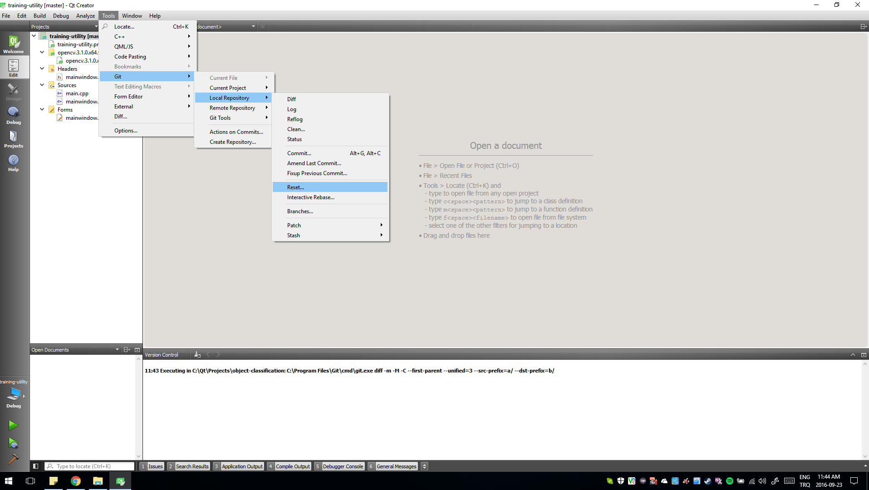Show the Compile Output pane
Image resolution: width=869 pixels, height=490 pixels.
[x=289, y=466]
